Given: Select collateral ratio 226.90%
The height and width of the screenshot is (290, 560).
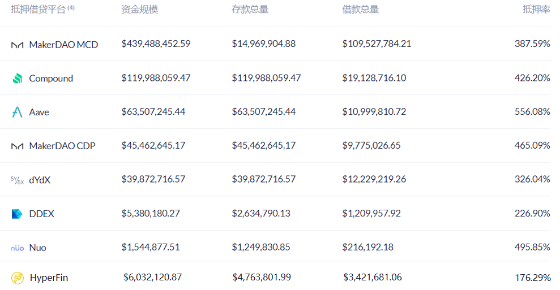Looking at the screenshot, I should click(532, 213).
